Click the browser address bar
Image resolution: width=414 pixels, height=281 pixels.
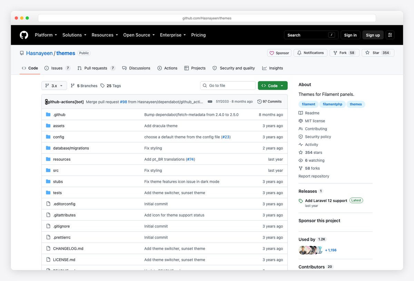(207, 18)
